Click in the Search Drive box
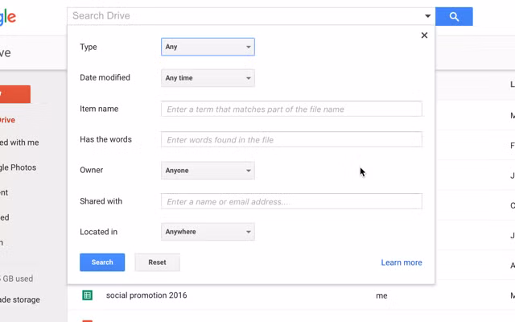Screen dimensions: 515x322 [245, 16]
